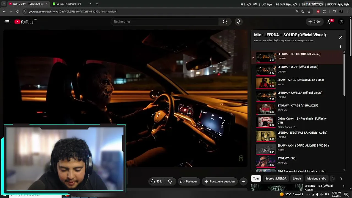Open the LFERDA – SOLIDE thumbnail in mix

tap(266, 57)
